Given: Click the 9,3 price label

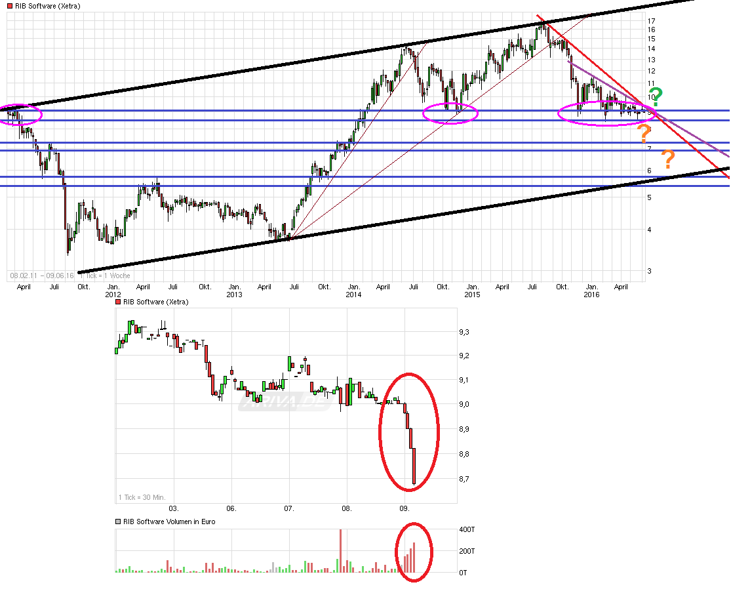Looking at the screenshot, I should pyautogui.click(x=464, y=332).
